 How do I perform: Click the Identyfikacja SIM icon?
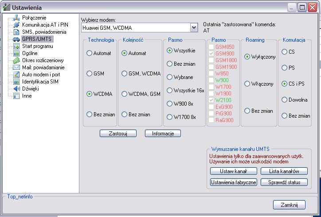16,82
